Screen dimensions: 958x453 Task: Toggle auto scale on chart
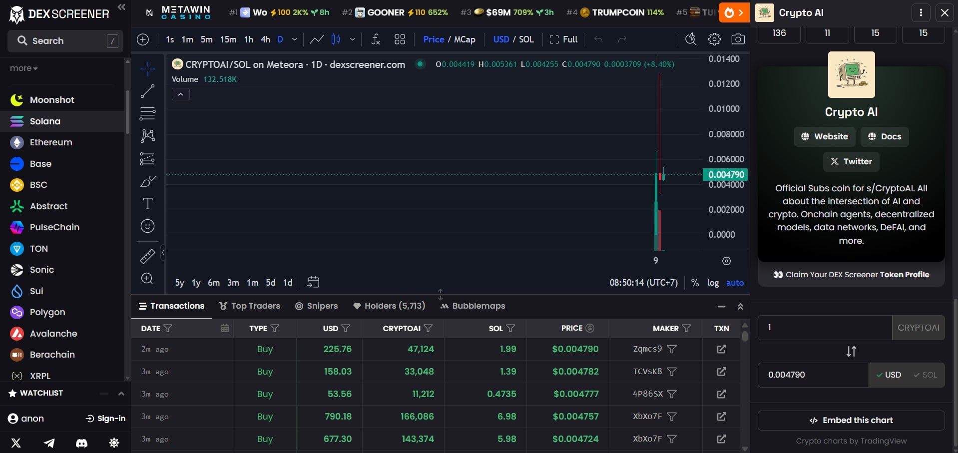[x=735, y=283]
